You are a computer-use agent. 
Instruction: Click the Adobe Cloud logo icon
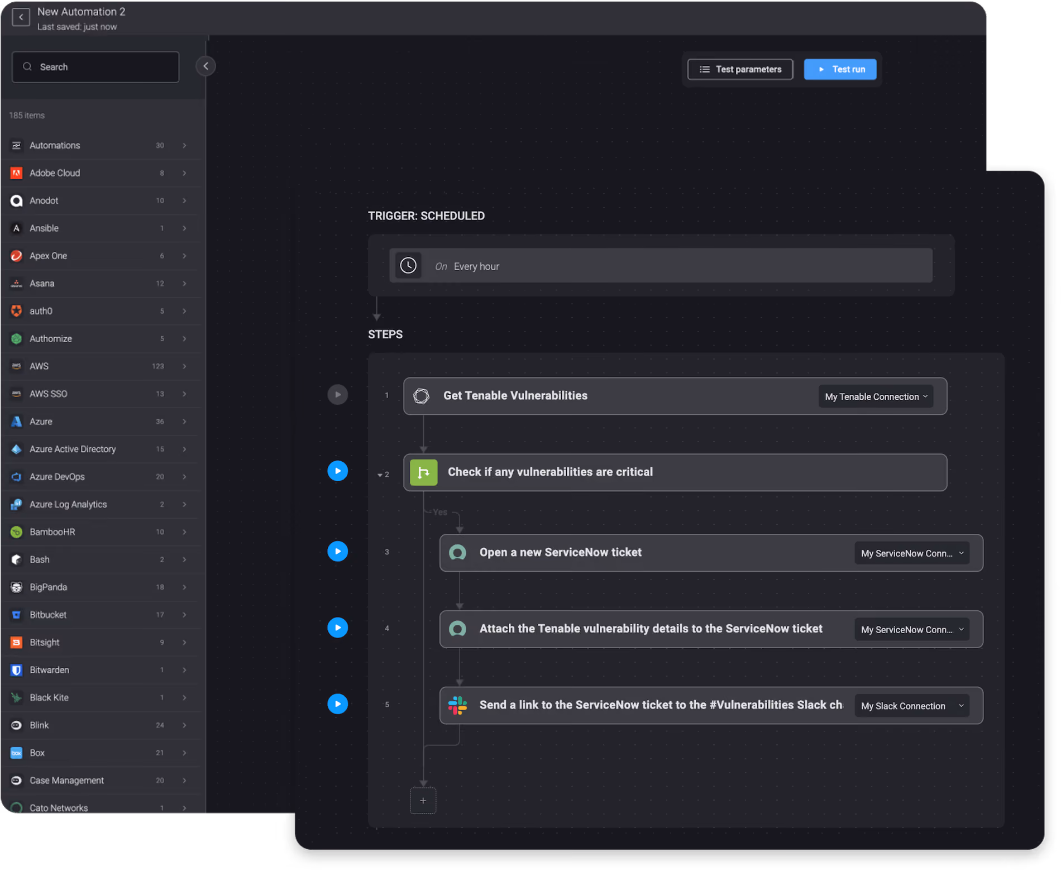[x=17, y=173]
